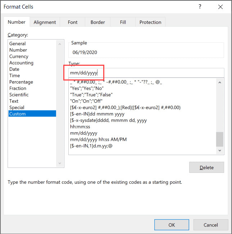Open the Protection tab
Screen dimensions: 232x234
pyautogui.click(x=151, y=22)
